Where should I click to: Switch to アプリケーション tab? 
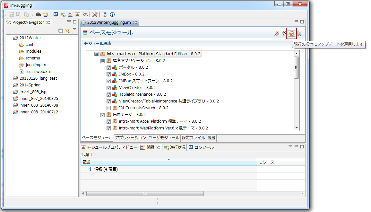131,138
